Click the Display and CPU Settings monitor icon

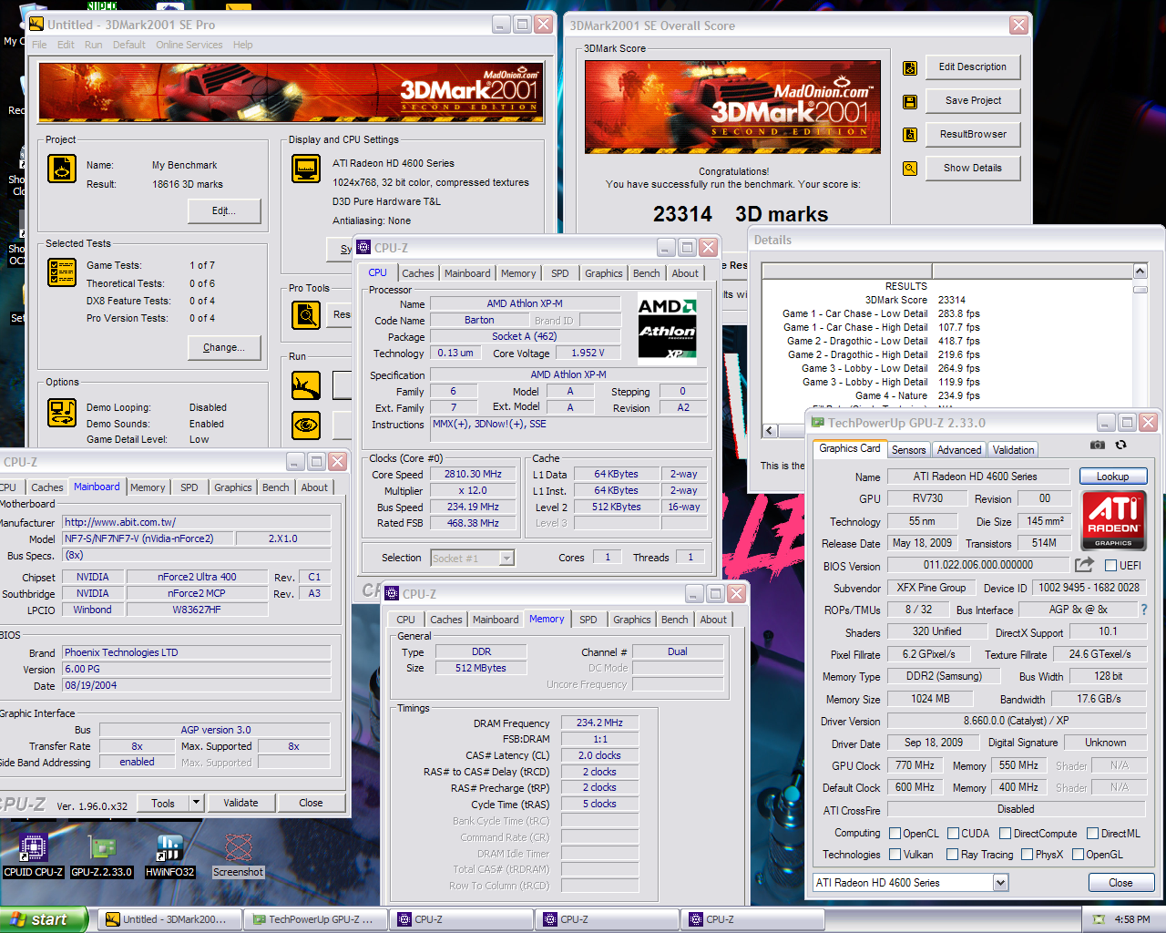pyautogui.click(x=306, y=169)
